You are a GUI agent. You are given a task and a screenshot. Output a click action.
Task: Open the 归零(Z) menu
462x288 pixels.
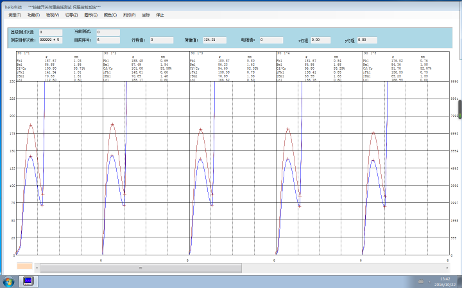[71, 14]
